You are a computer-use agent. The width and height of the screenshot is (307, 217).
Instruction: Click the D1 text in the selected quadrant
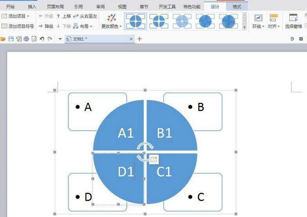[126, 172]
